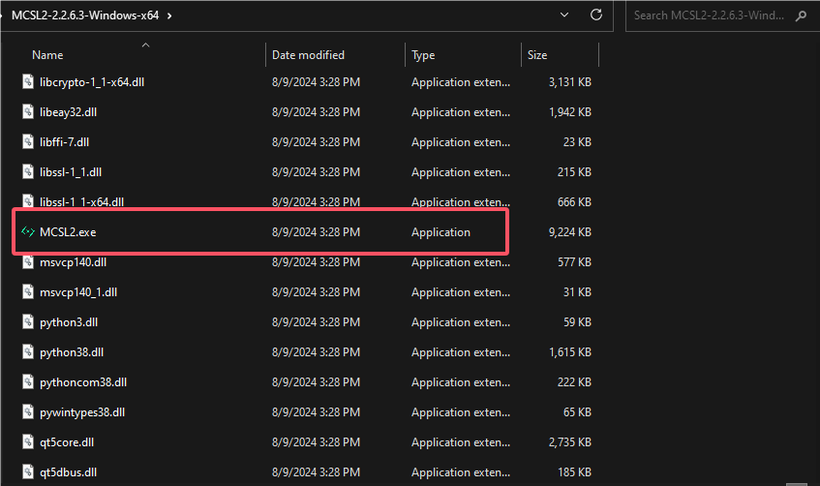Refresh the folder view
Image resolution: width=820 pixels, height=486 pixels.
pyautogui.click(x=596, y=15)
